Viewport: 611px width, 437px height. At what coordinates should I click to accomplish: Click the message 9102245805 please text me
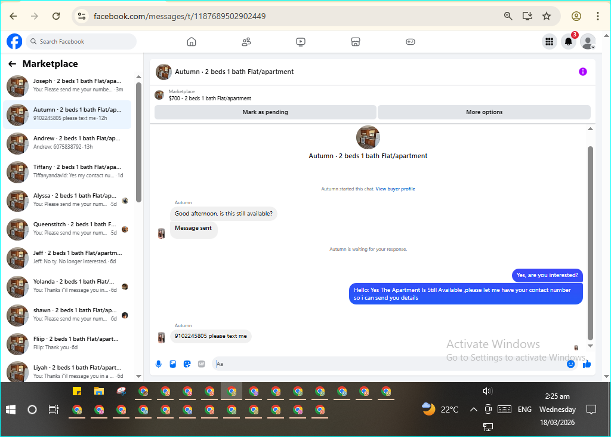point(211,336)
